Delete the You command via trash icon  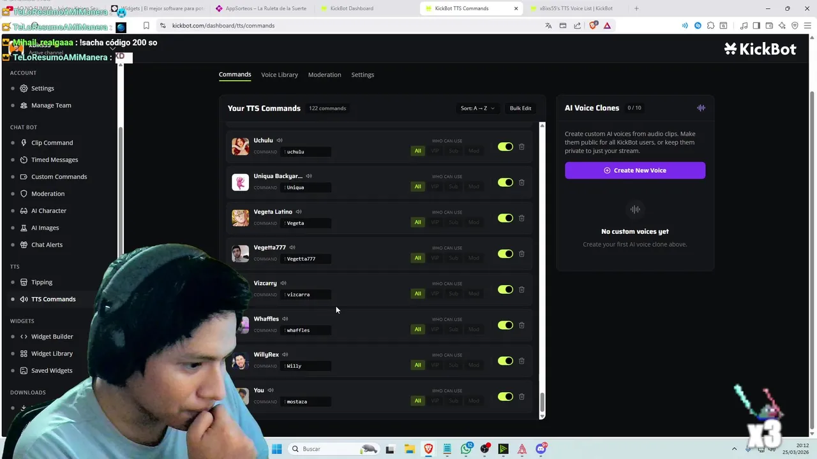[521, 397]
